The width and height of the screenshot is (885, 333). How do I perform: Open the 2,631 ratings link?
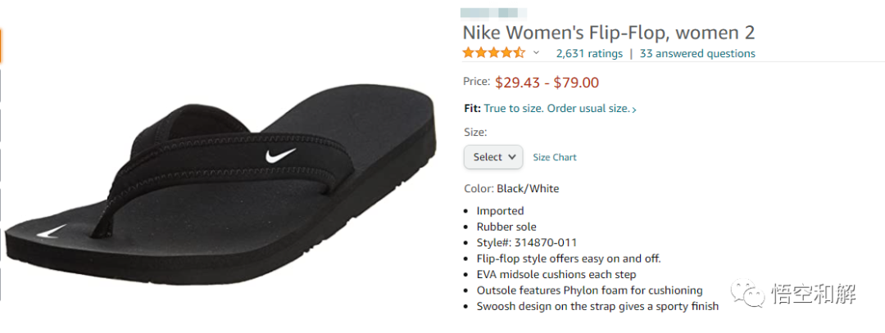tap(588, 54)
